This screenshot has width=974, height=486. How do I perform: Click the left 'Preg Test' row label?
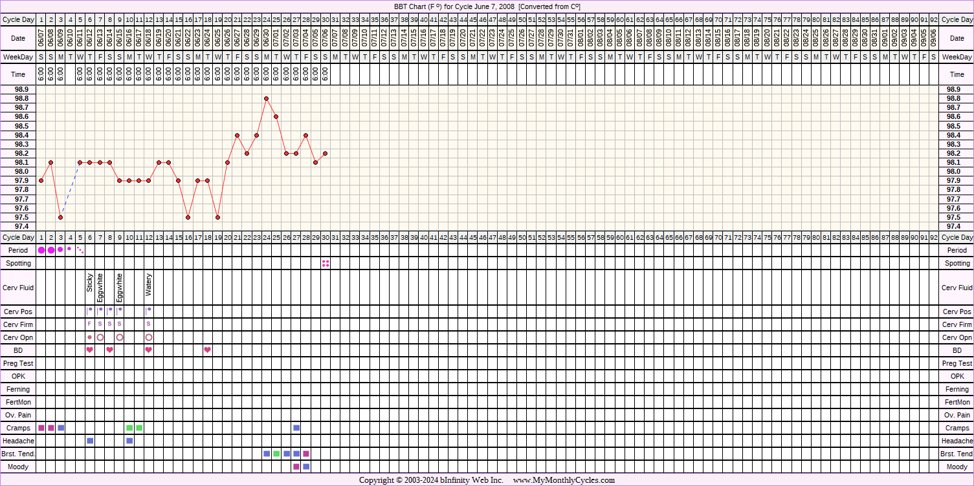click(18, 363)
